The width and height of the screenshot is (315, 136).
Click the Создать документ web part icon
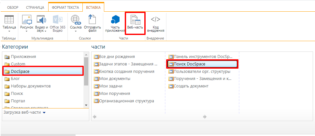171,86
